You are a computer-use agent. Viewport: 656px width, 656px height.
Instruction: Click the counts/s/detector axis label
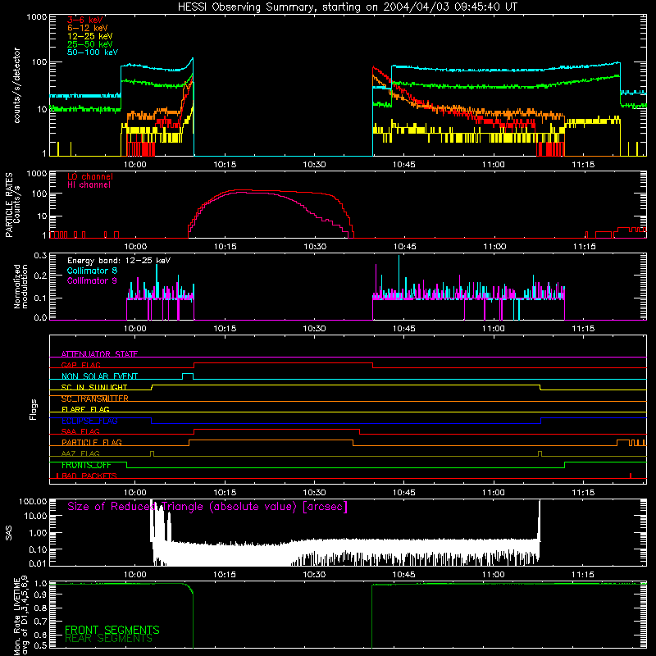[16, 85]
